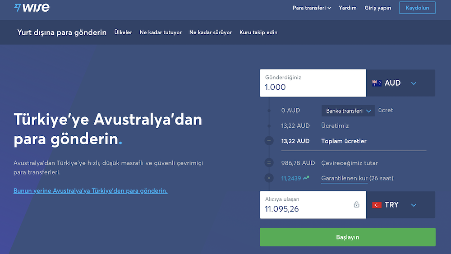The width and height of the screenshot is (451, 254).
Task: Select Ne kadar sürüyor tab
Action: [x=210, y=32]
